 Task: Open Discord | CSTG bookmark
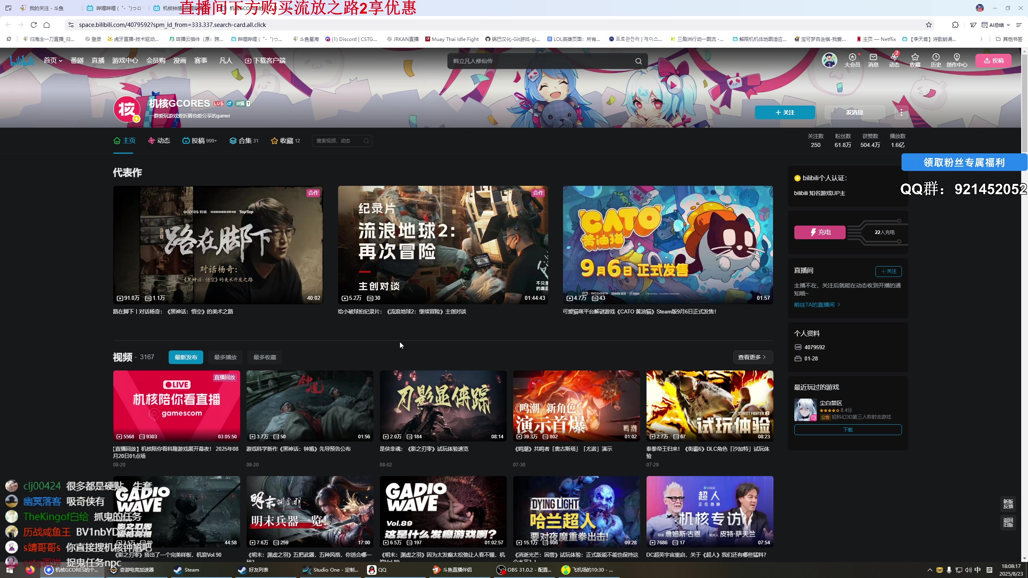point(351,39)
